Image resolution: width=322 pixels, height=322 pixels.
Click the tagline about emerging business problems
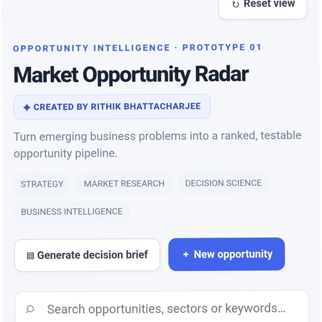157,144
